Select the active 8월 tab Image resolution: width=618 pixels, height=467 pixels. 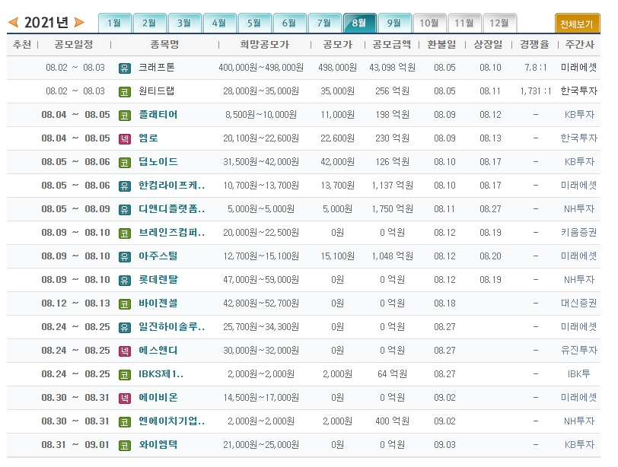359,23
